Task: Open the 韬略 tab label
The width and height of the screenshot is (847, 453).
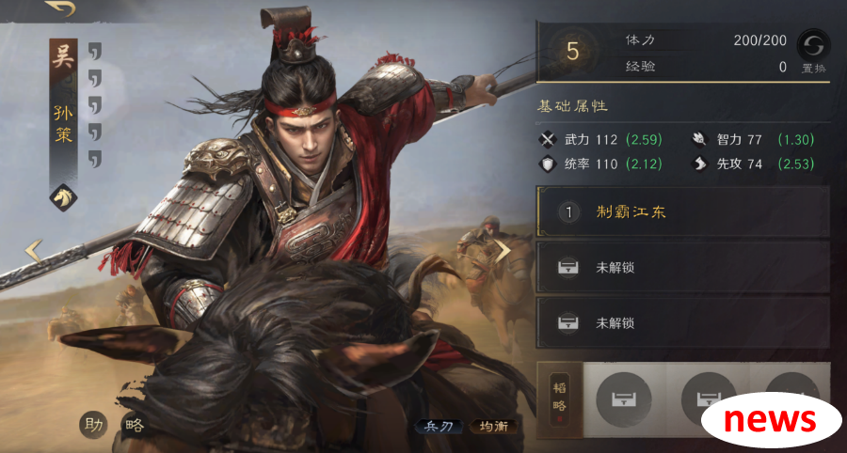Action: pyautogui.click(x=560, y=399)
